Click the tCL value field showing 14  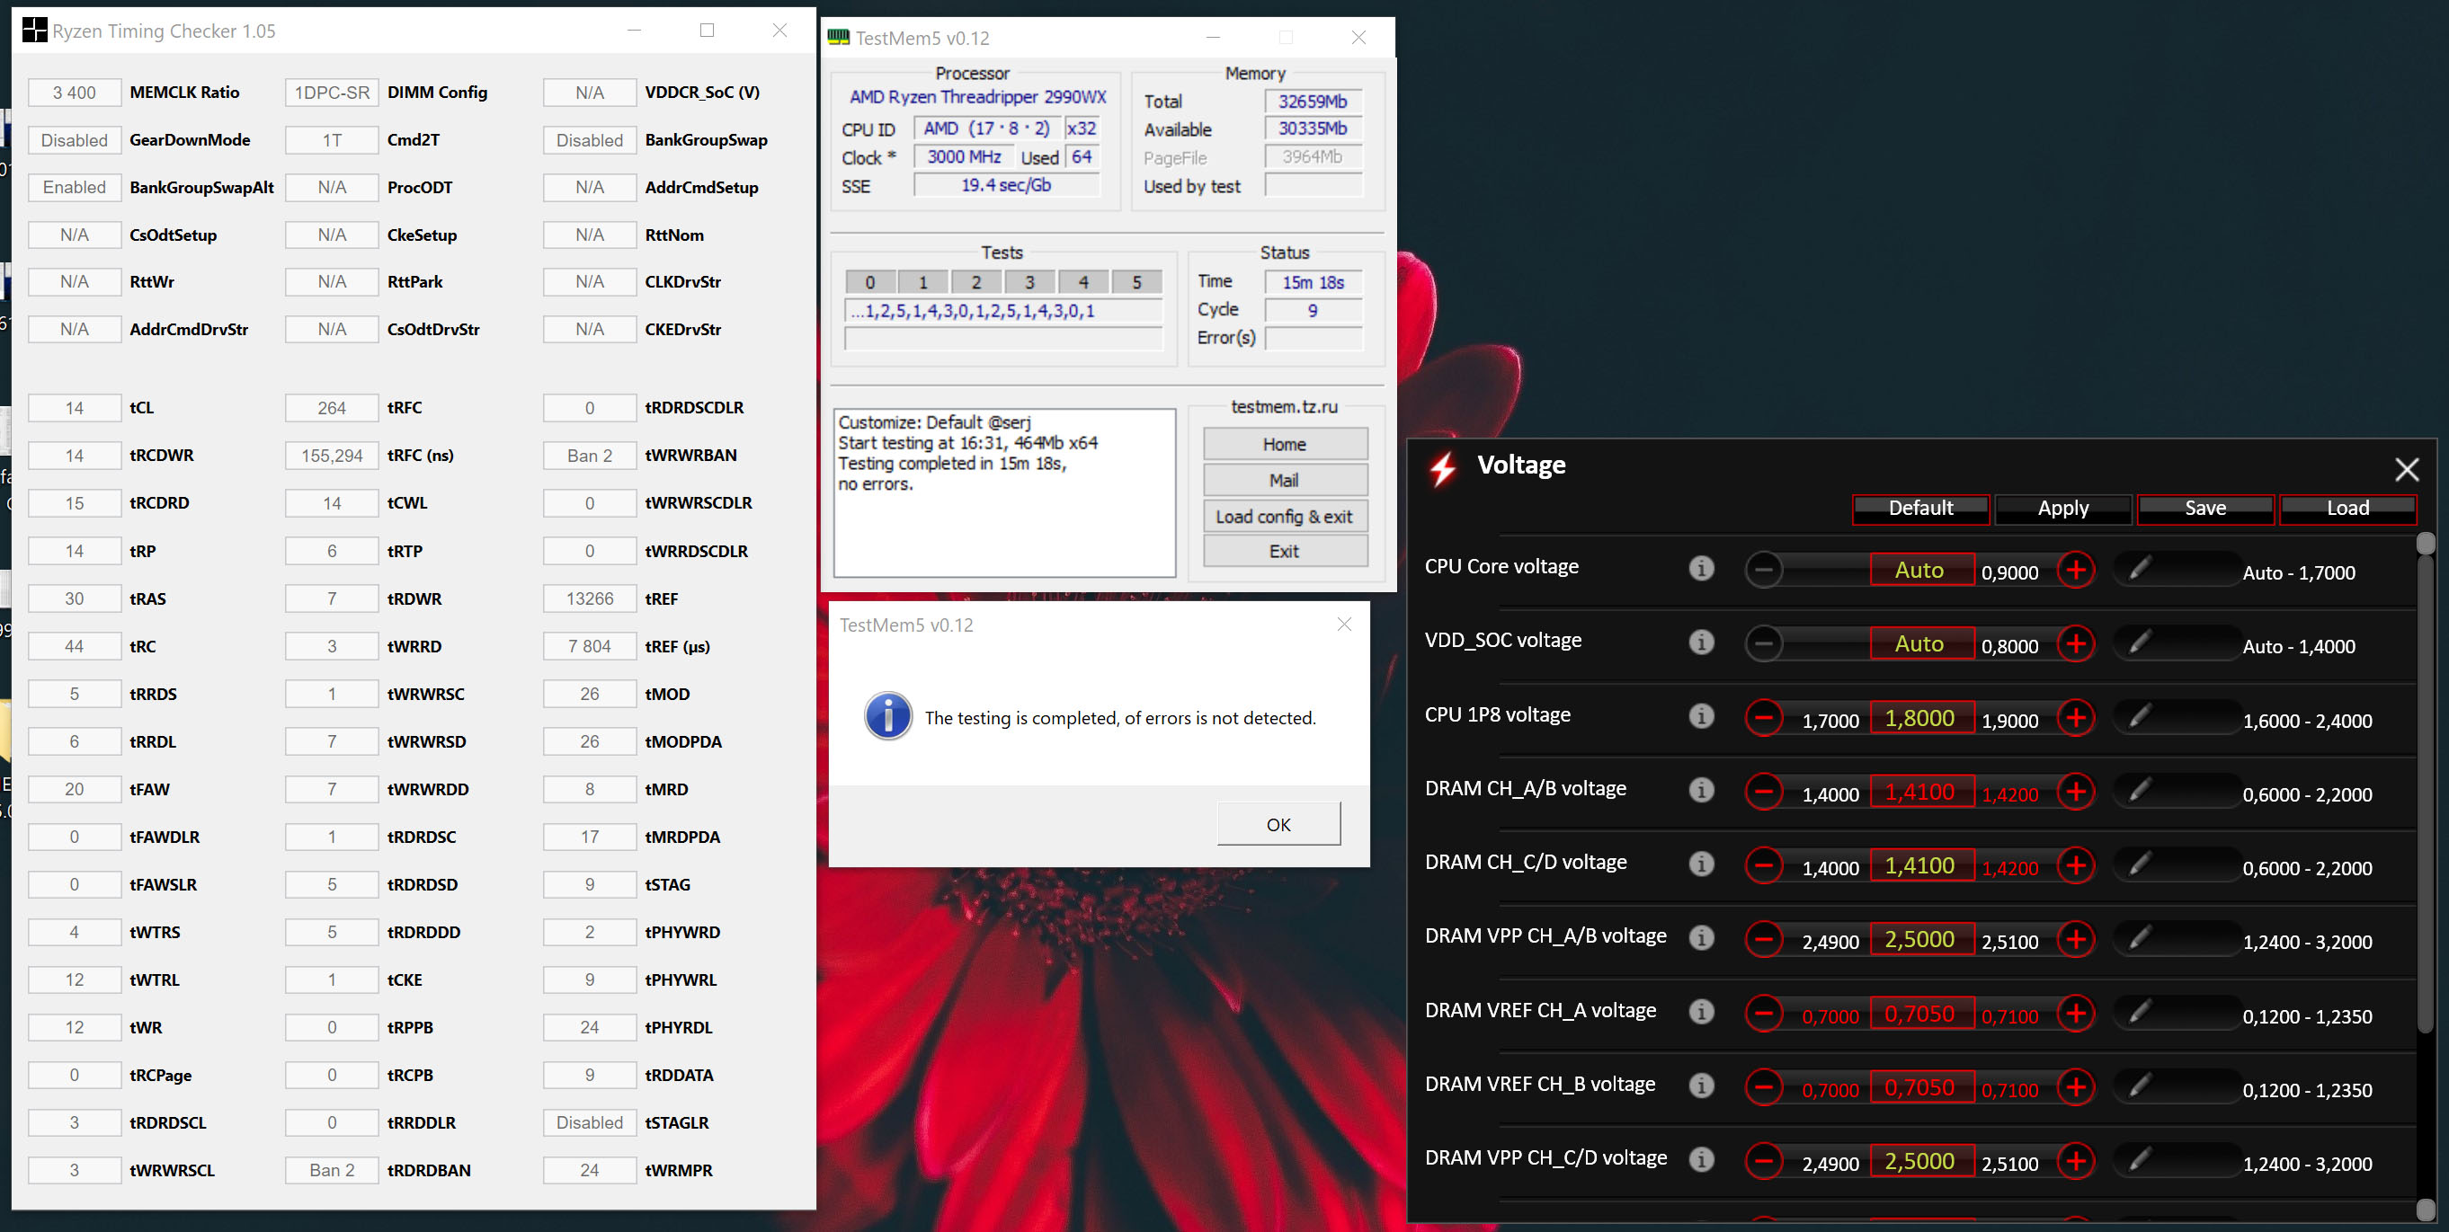[74, 409]
